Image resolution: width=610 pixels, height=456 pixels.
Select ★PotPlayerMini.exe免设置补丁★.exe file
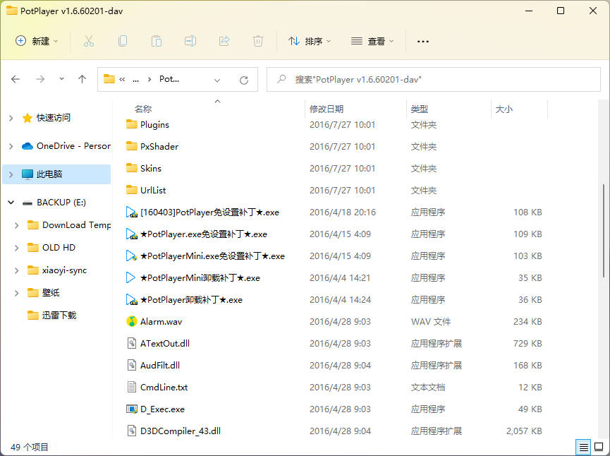pos(212,256)
